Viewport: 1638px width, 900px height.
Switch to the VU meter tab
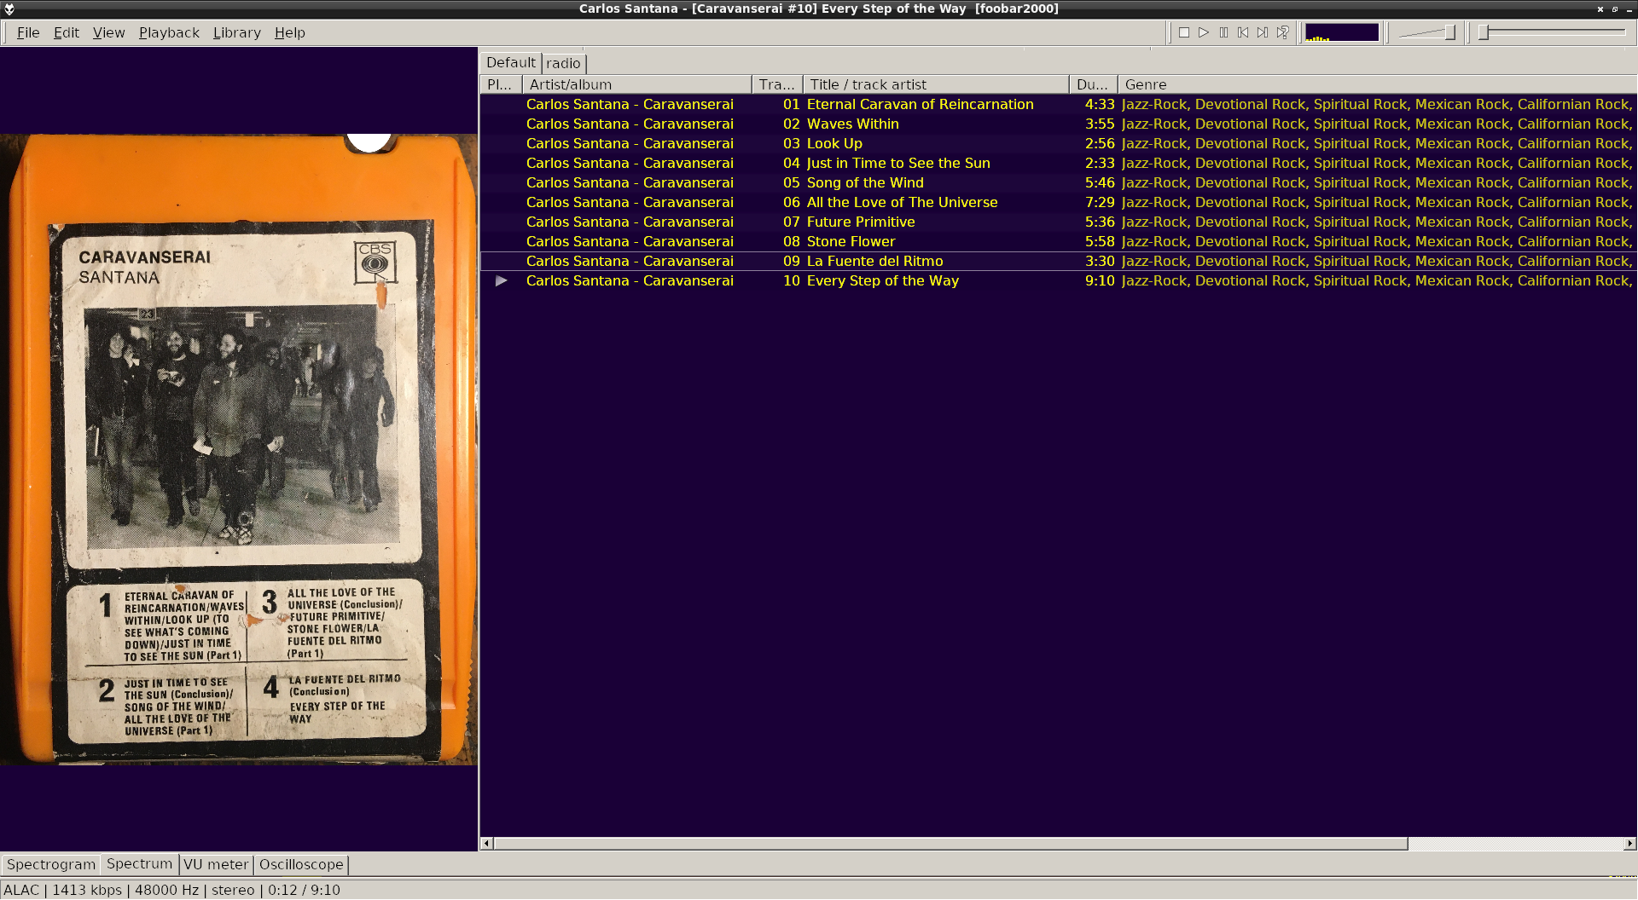coord(216,864)
